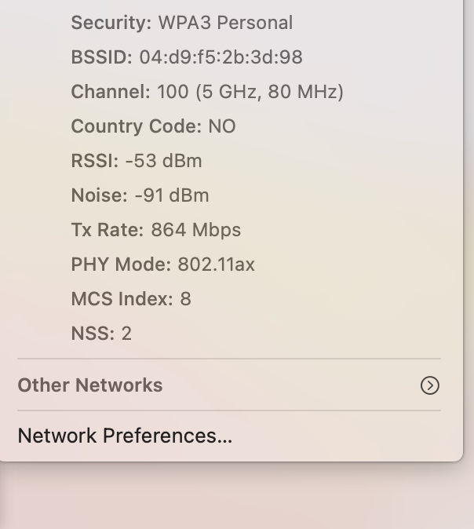Click the "PHY Mode:" label
The width and height of the screenshot is (474, 529).
coord(121,264)
